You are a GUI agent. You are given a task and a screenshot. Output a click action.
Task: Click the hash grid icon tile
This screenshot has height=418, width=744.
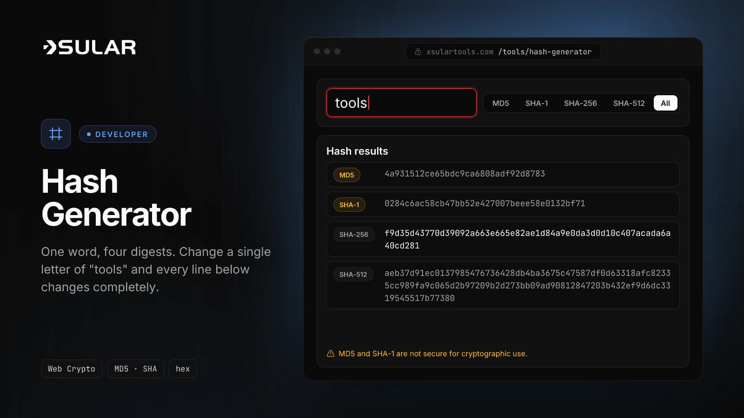56,134
